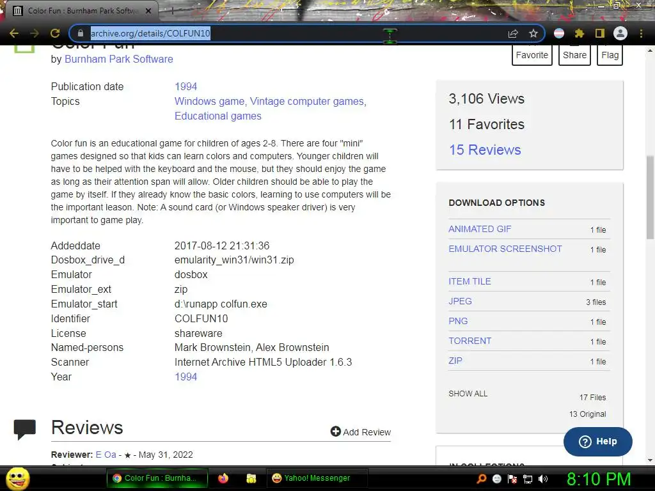Image resolution: width=655 pixels, height=491 pixels.
Task: Bookmark this page with star icon
Action: pyautogui.click(x=533, y=33)
